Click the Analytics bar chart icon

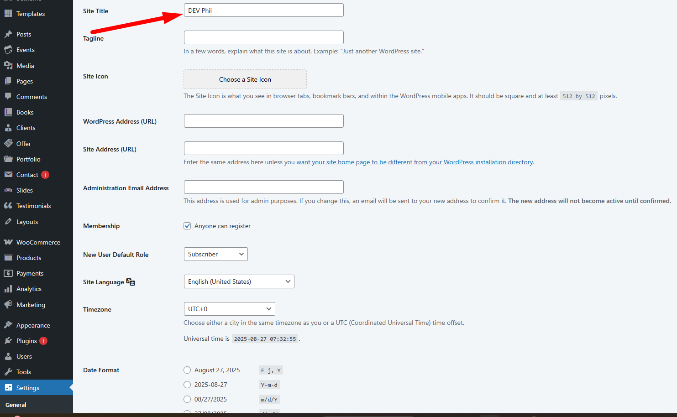[x=8, y=289]
